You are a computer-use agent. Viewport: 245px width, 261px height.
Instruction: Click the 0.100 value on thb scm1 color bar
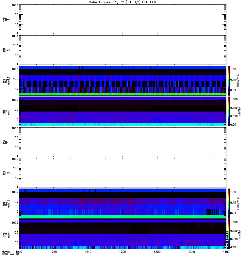coord(234,108)
